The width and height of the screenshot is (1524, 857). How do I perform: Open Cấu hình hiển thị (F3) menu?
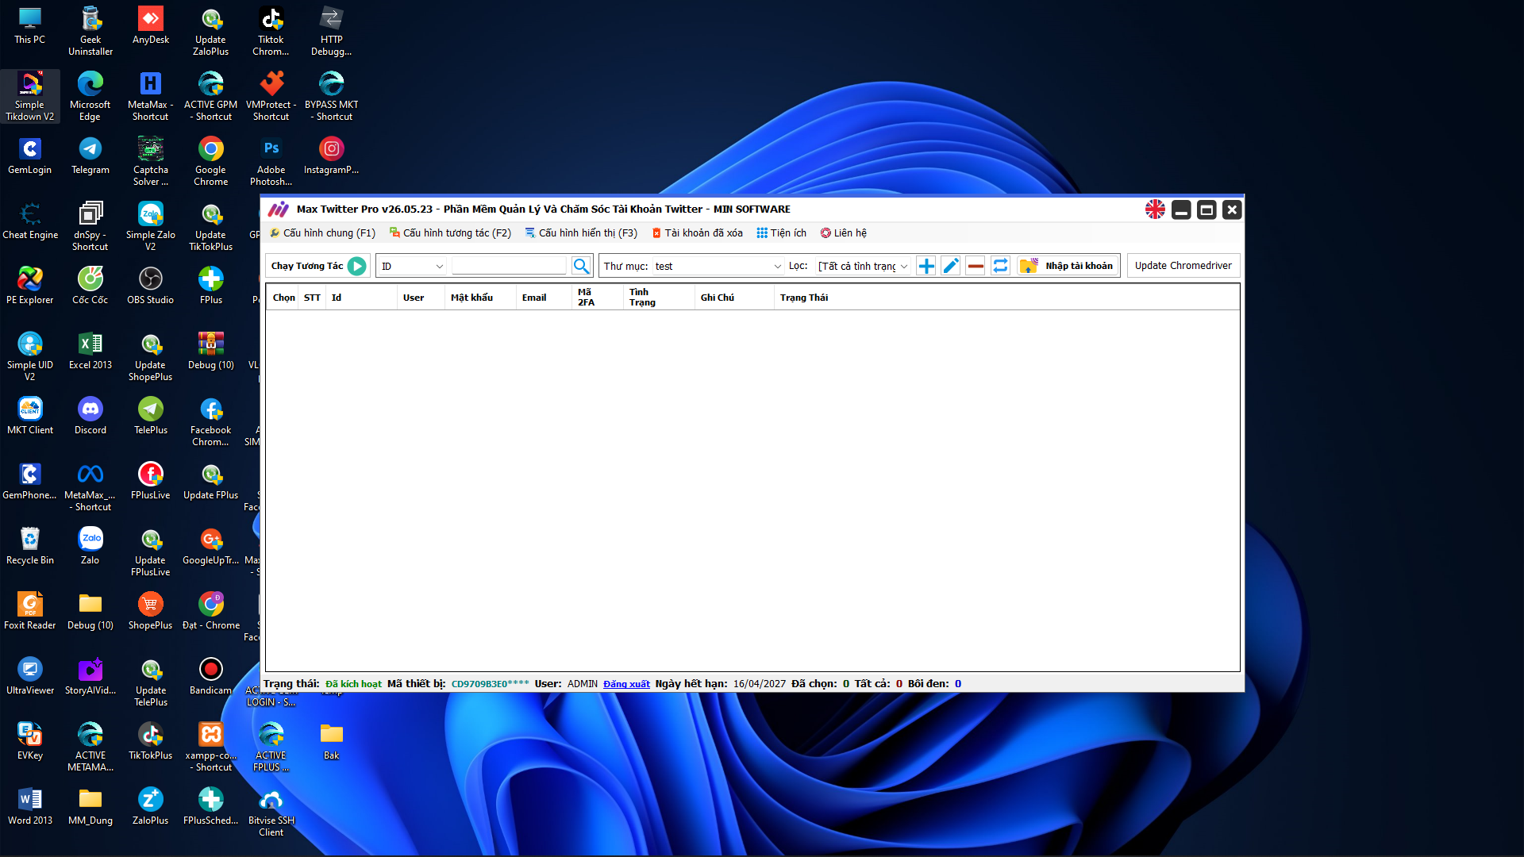click(x=581, y=233)
